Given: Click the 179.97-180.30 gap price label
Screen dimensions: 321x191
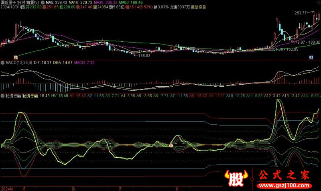Looking at the screenshot, I should 307,42.
